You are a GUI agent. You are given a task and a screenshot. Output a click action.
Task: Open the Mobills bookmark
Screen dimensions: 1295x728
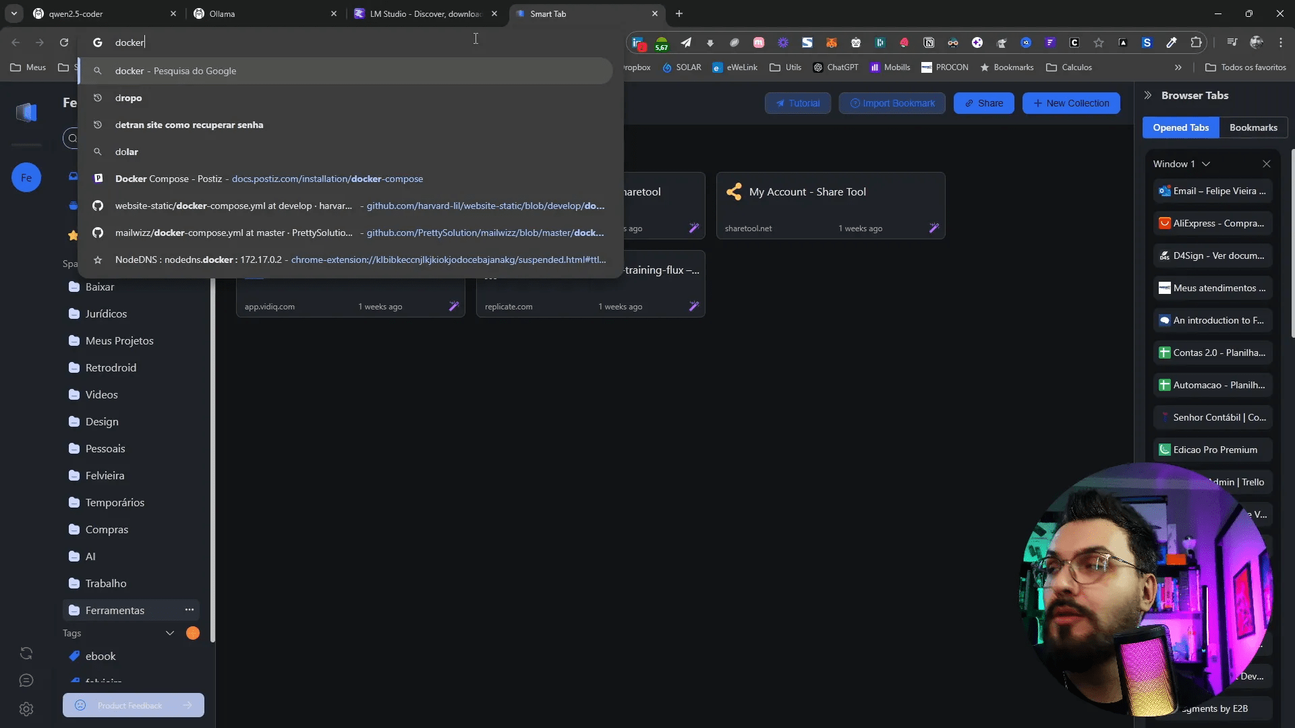[890, 67]
